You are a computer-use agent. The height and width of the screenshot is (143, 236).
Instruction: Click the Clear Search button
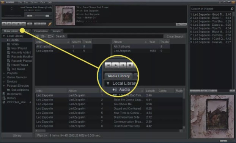click(x=175, y=36)
